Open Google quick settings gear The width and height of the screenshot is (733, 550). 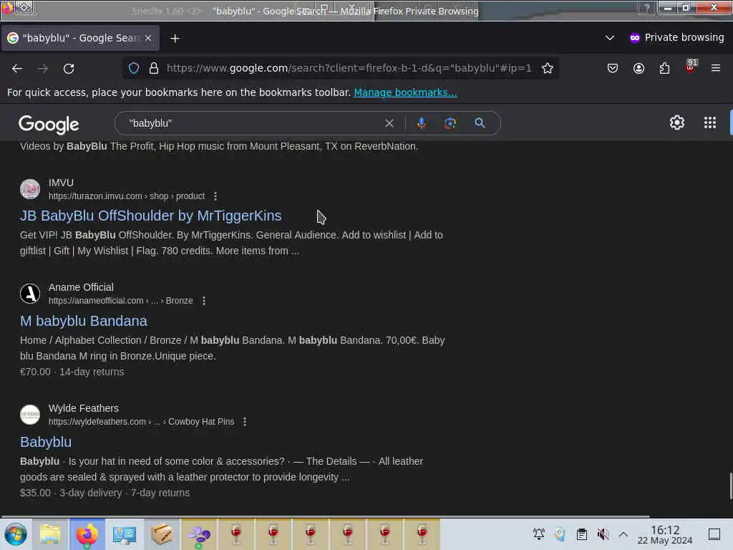tap(677, 122)
